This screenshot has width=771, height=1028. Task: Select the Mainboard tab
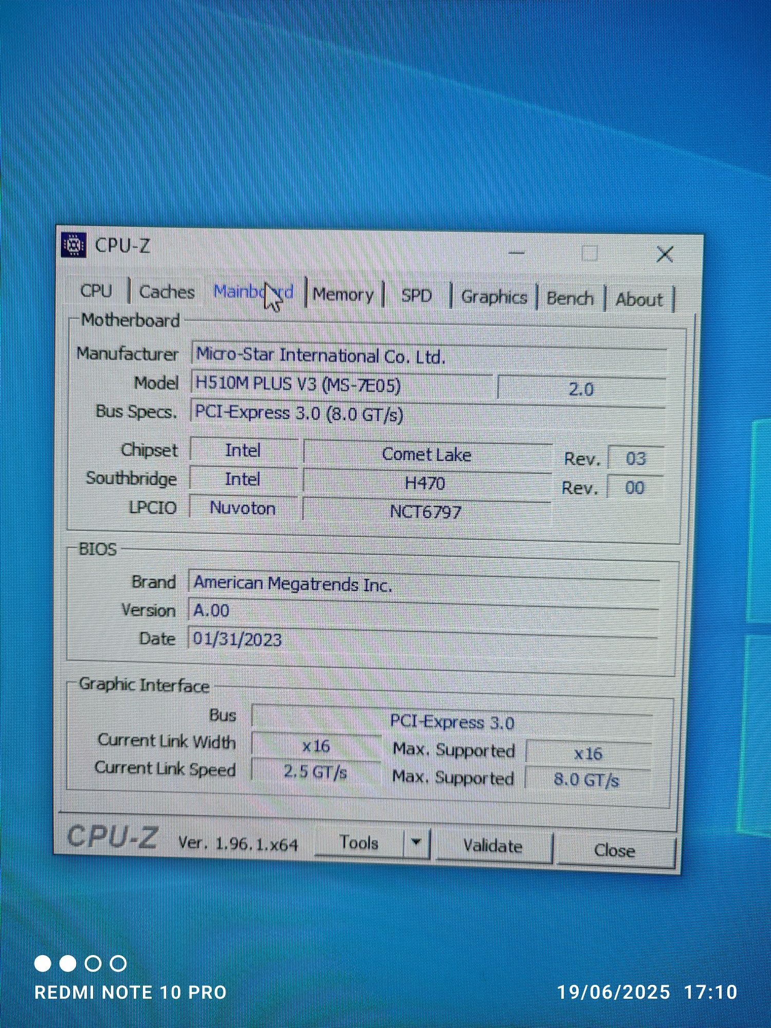pyautogui.click(x=253, y=292)
